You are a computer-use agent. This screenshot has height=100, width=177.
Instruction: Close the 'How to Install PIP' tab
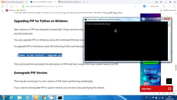pyautogui.click(x=55, y=2)
